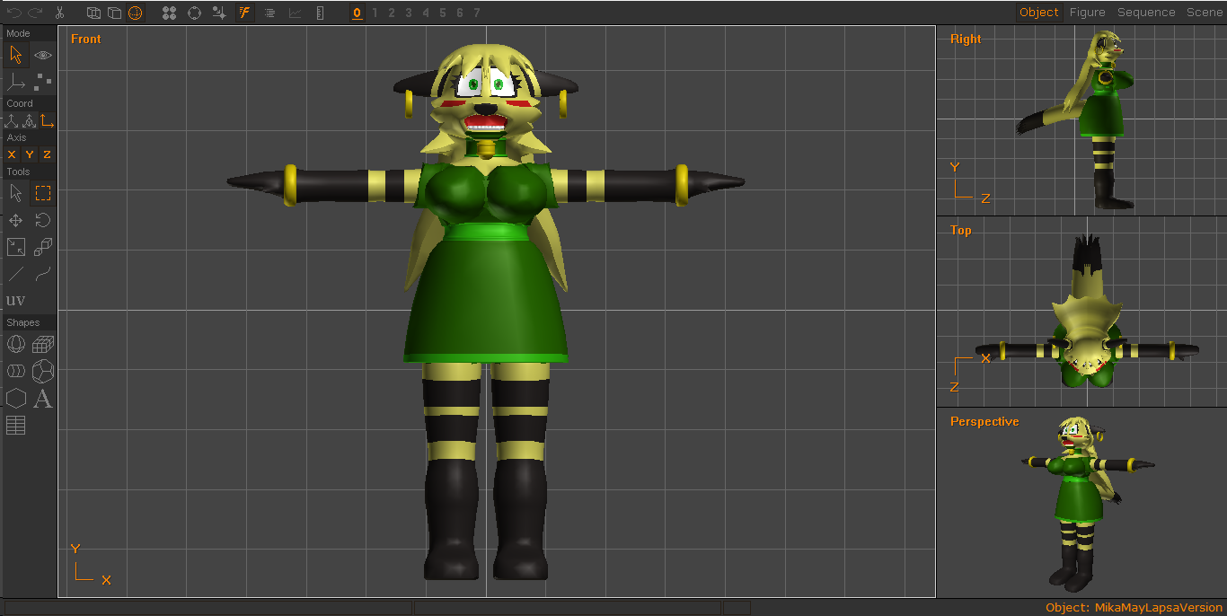Select the straight Line tool
Viewport: 1227px width, 616px height.
16,274
